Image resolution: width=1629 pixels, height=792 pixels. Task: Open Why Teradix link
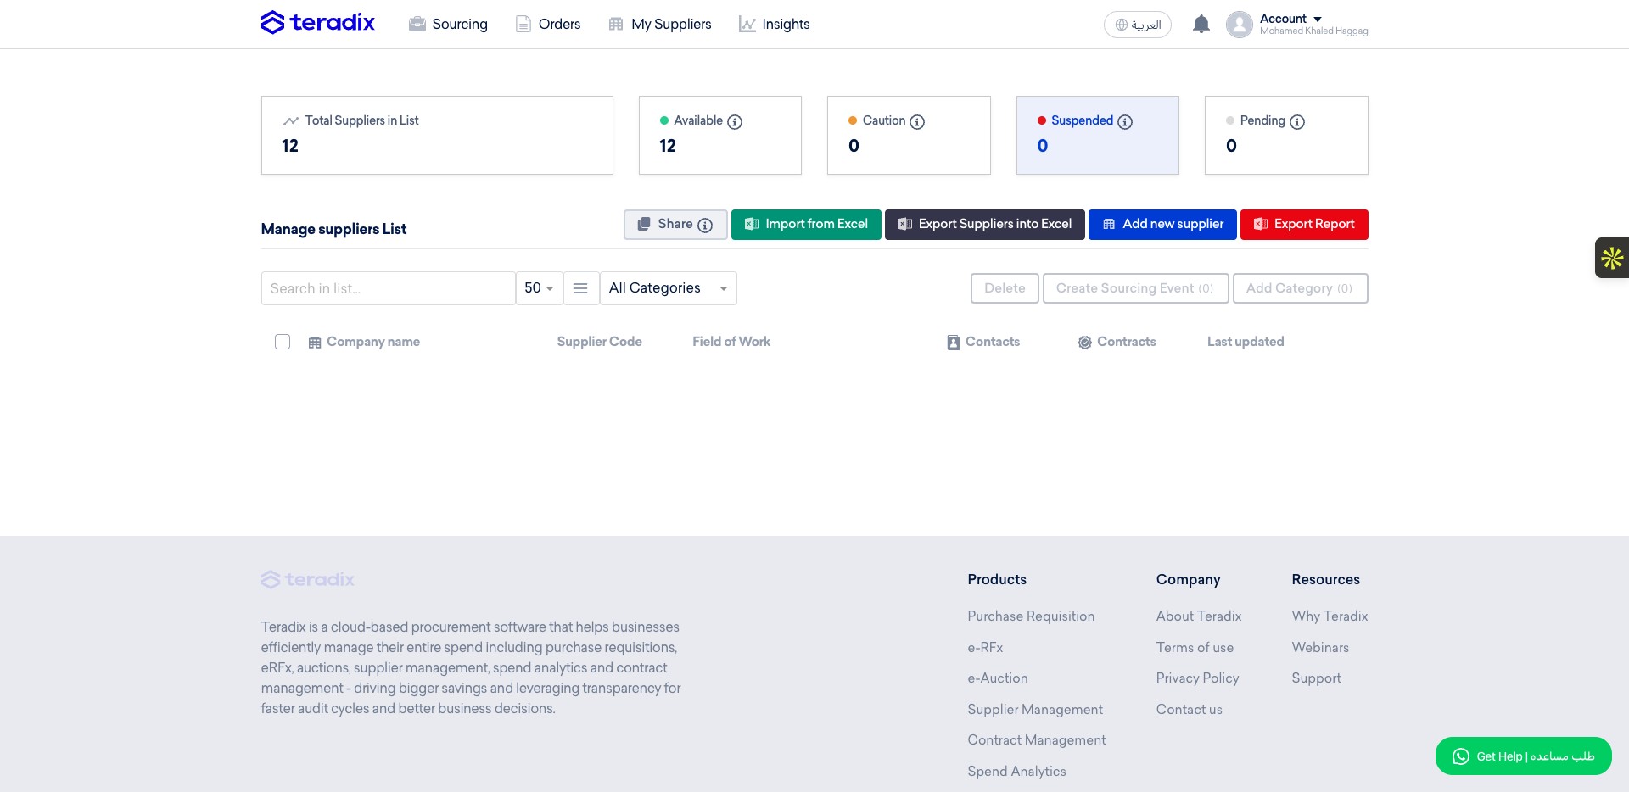pyautogui.click(x=1330, y=616)
